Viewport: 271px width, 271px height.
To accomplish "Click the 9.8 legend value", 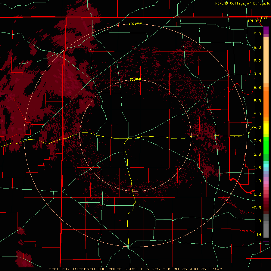I will 257,34.
